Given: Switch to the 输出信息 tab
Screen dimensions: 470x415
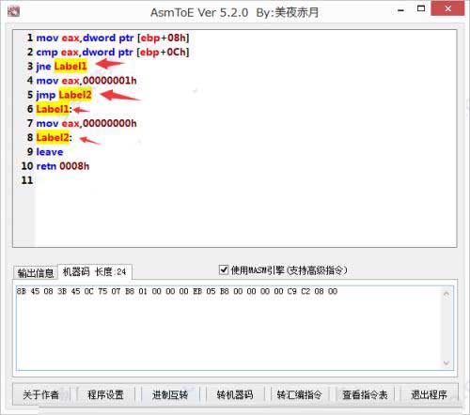Looking at the screenshot, I should point(36,273).
